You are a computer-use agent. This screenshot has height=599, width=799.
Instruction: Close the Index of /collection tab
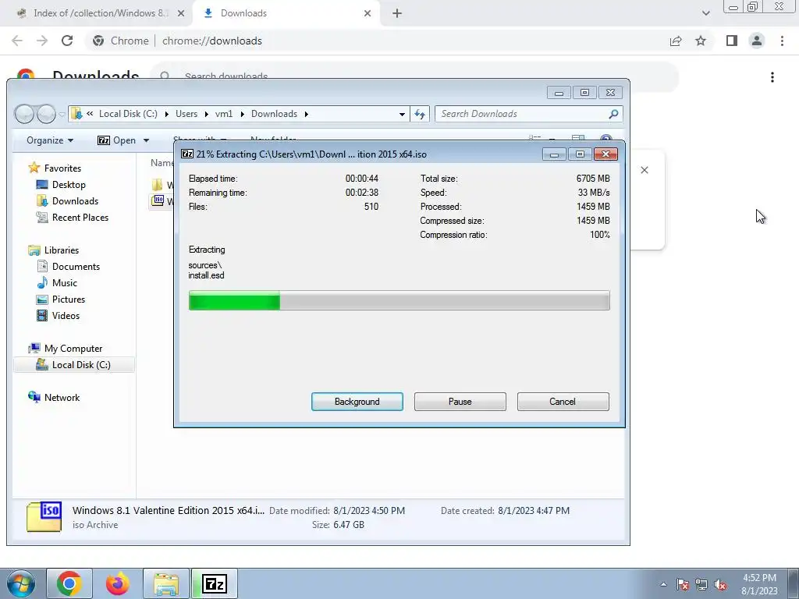click(181, 14)
